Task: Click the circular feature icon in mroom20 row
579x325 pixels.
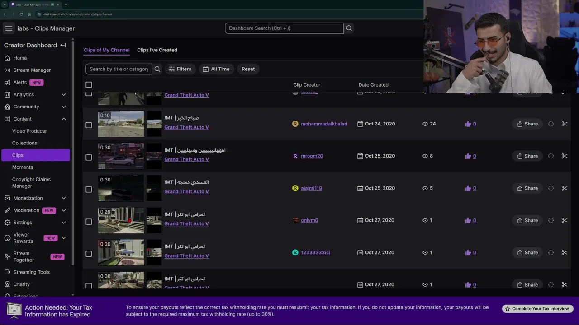Action: (x=551, y=156)
